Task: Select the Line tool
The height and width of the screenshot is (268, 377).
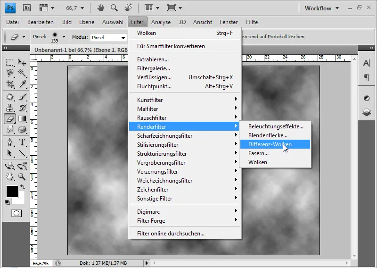Action: point(22,153)
